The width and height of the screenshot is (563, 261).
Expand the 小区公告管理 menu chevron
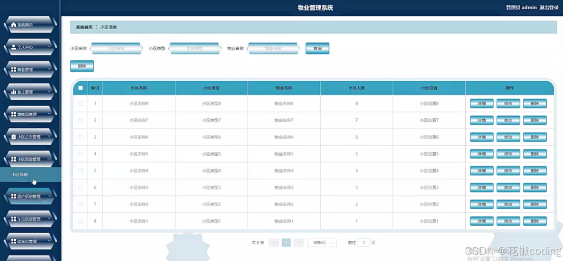click(49, 137)
